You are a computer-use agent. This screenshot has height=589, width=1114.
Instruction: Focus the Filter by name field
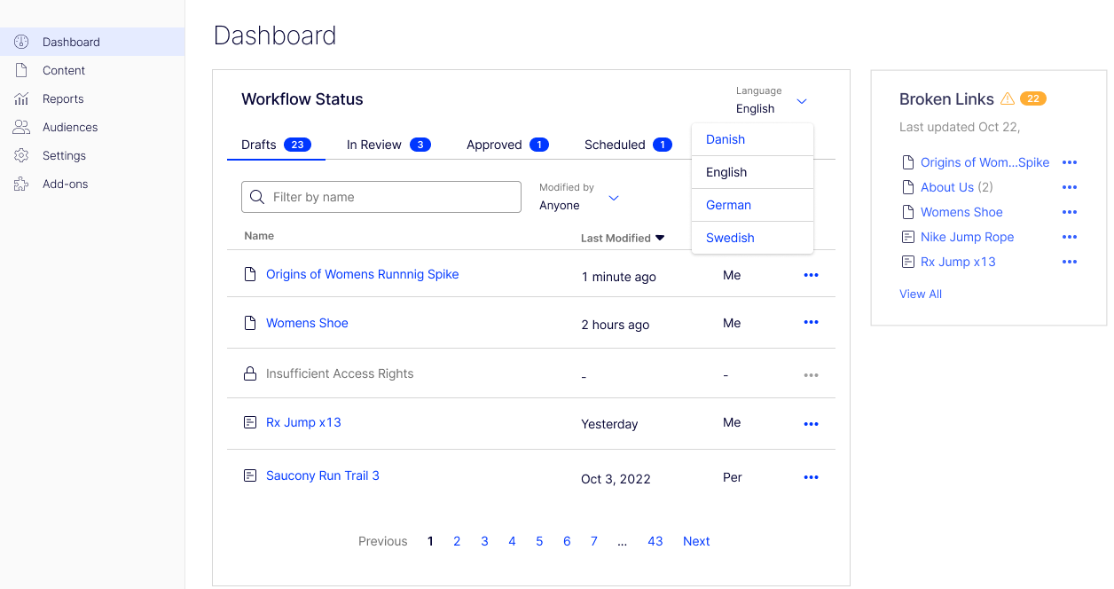click(x=381, y=197)
